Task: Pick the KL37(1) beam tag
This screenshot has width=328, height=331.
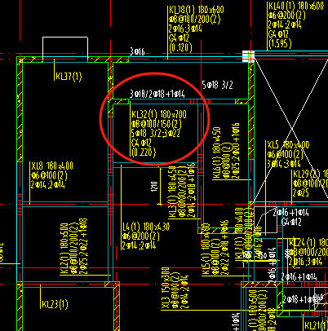Action: [x=69, y=76]
